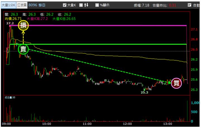Click the 25.6 price axis label
Screen dimensions: 201x128
click(194, 80)
